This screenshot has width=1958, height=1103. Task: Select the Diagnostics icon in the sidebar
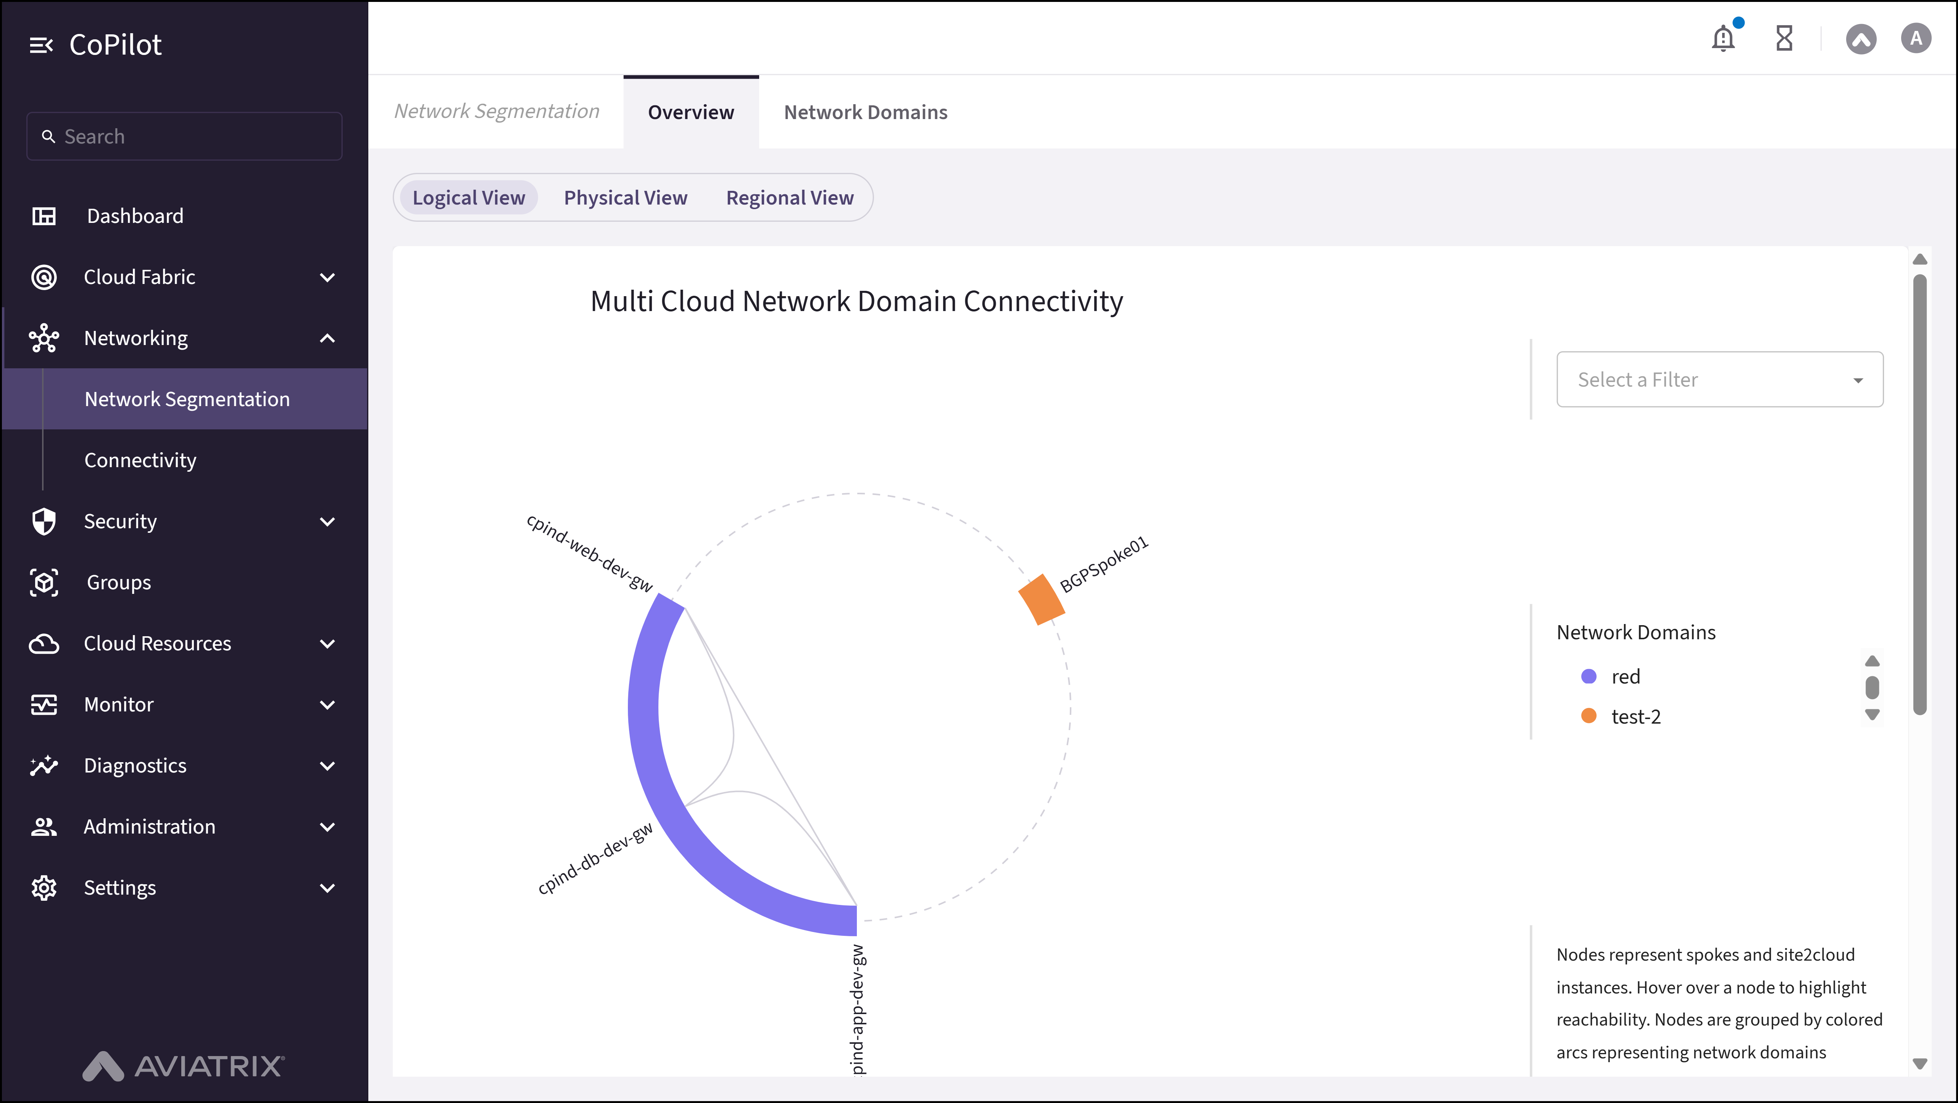44,766
